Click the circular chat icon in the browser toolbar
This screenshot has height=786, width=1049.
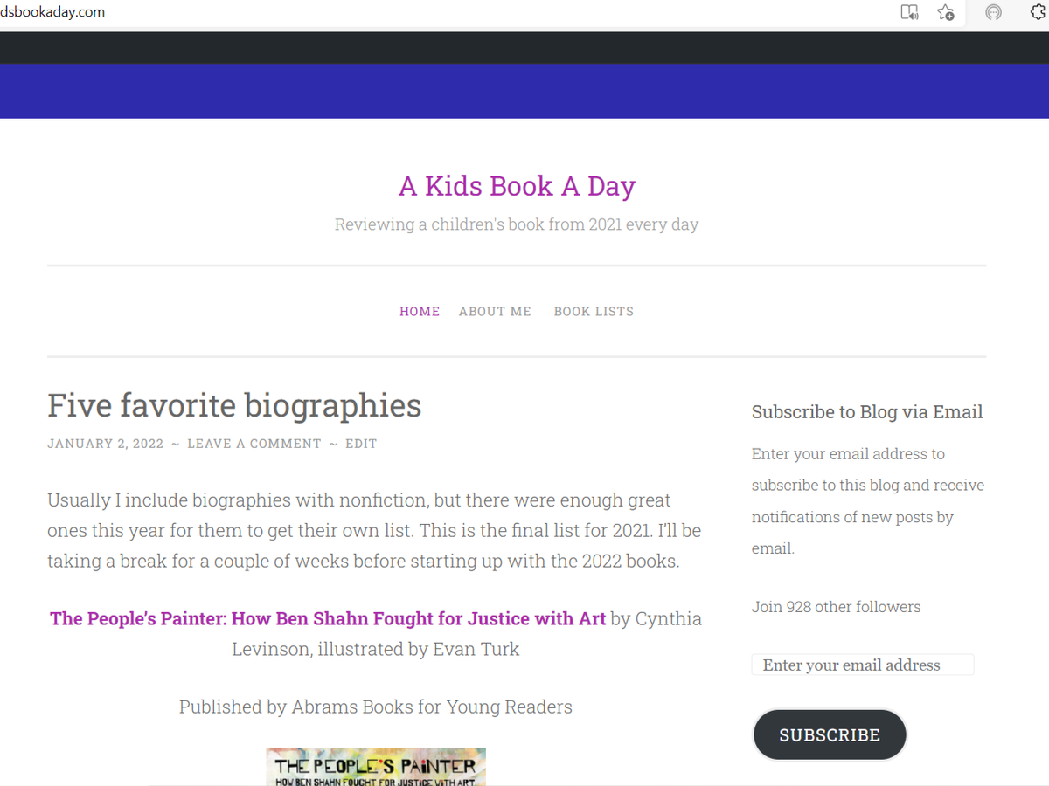(x=993, y=12)
